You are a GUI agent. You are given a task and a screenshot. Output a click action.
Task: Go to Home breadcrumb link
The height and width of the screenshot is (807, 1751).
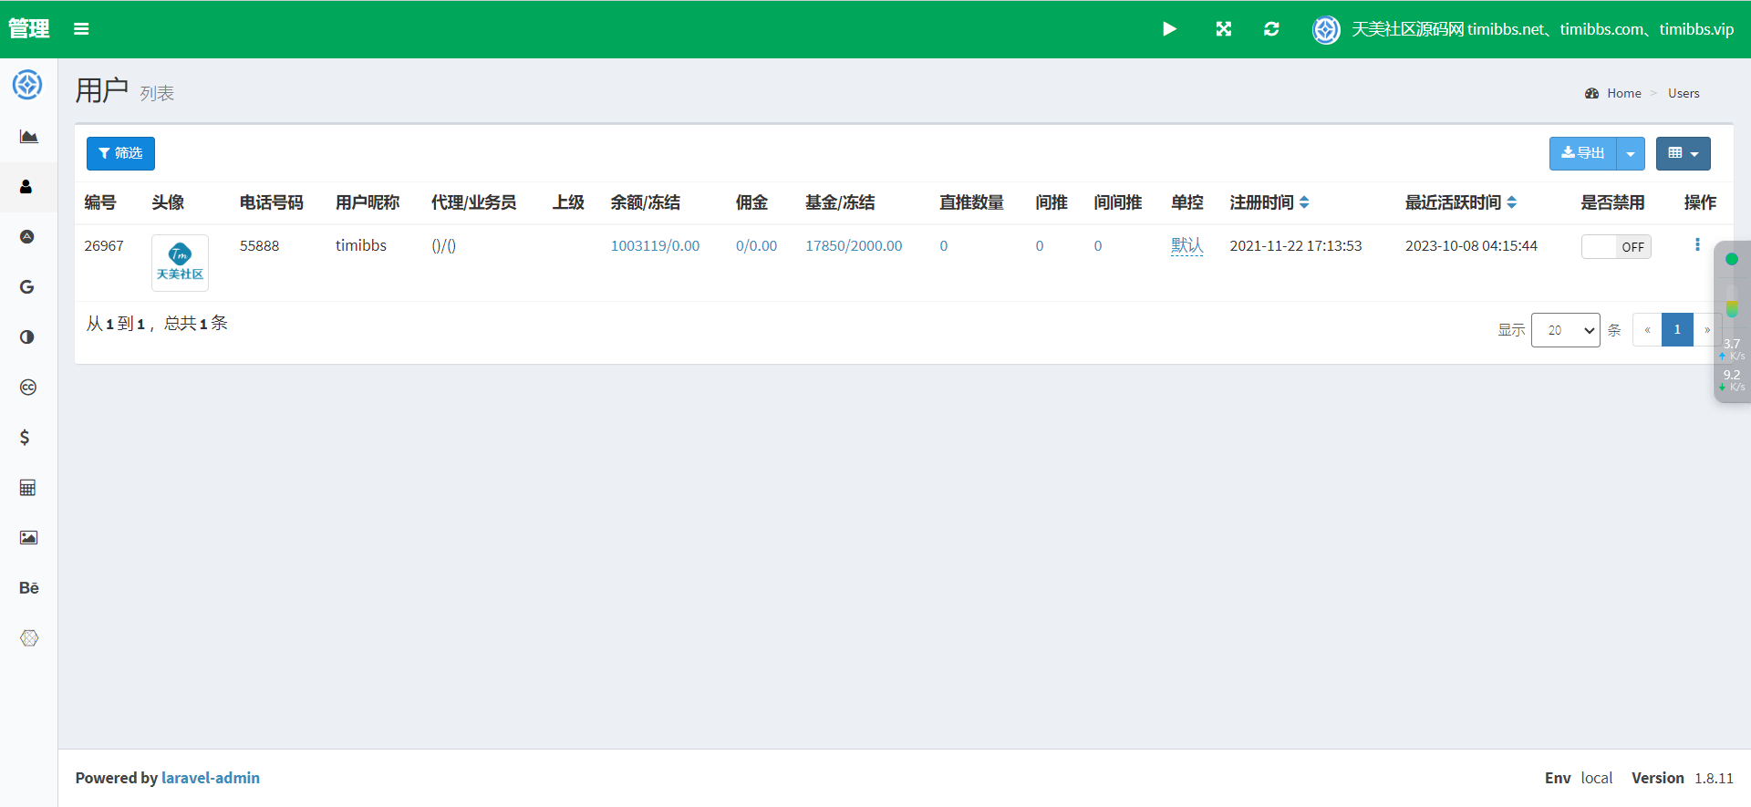coord(1624,93)
